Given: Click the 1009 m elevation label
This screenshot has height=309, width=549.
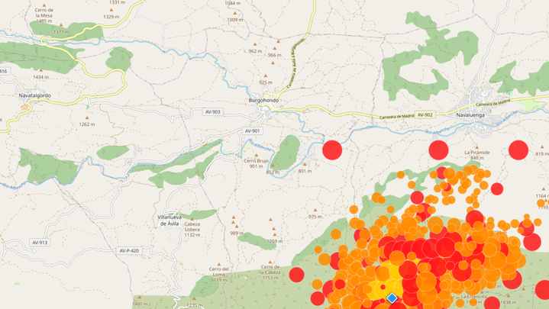Looking at the screenshot, I should click(235, 20).
